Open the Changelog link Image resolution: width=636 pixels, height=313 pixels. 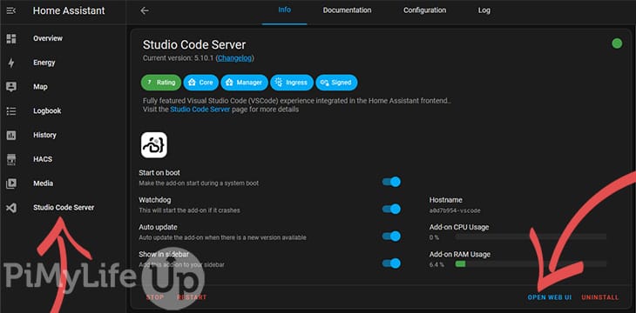coord(235,58)
